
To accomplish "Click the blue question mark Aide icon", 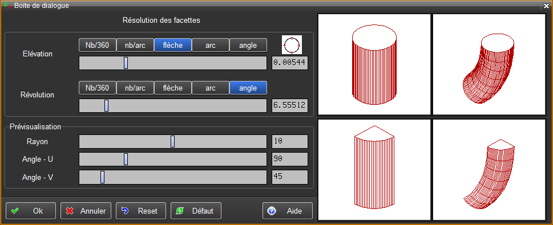I will (271, 211).
